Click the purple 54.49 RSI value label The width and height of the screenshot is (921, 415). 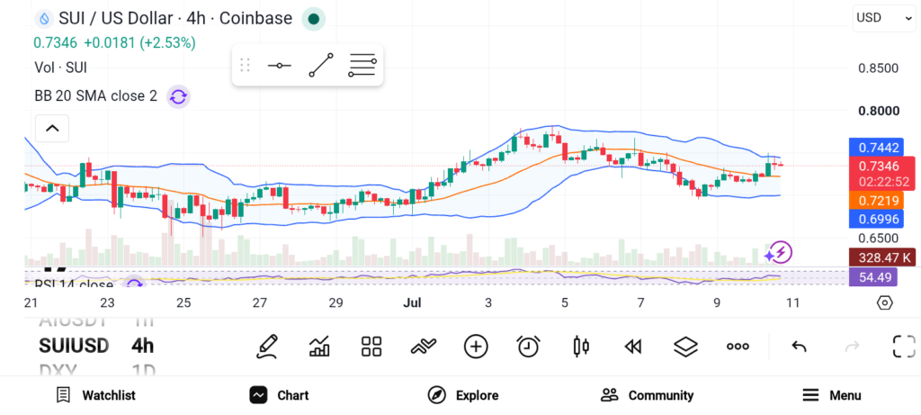tap(872, 277)
